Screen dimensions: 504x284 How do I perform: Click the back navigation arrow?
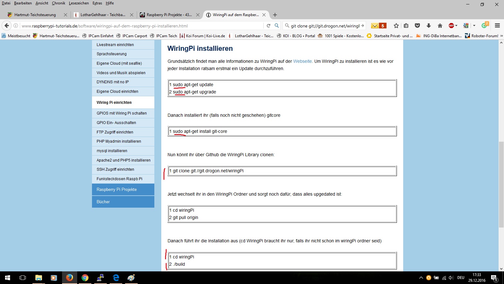7,26
